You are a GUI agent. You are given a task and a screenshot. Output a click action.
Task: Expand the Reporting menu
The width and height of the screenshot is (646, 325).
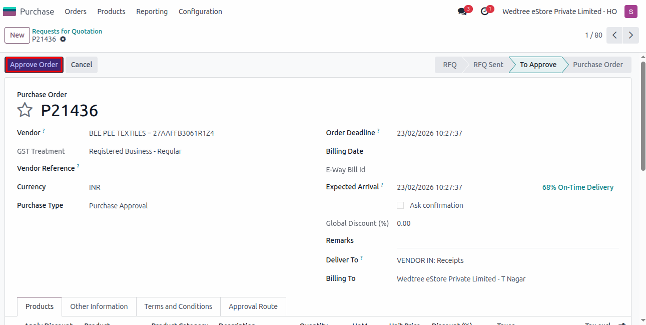coord(152,12)
